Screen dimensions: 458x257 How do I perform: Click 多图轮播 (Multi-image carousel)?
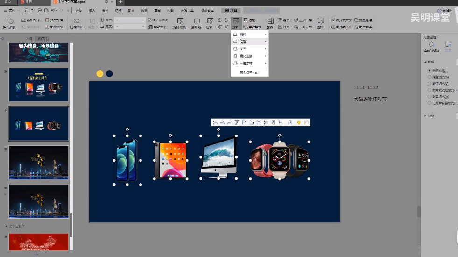(55, 20)
